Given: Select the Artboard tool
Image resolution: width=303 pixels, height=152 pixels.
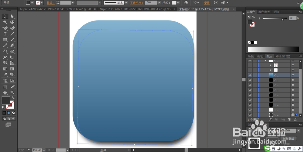Looking at the screenshot, I should pyautogui.click(x=5, y=87).
